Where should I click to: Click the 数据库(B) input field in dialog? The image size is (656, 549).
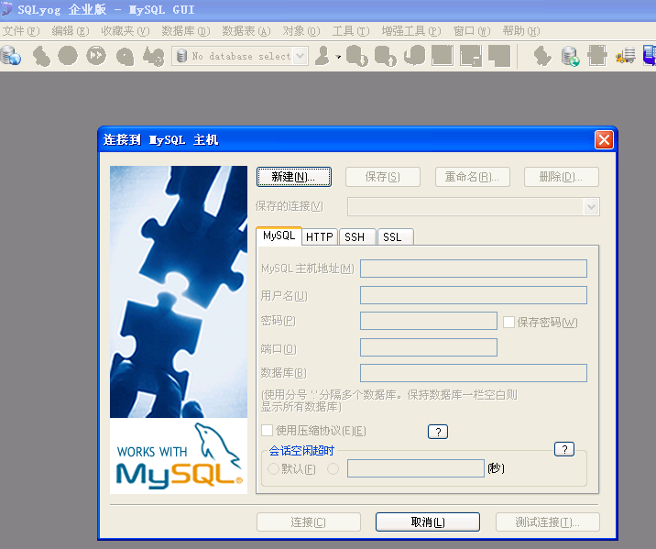pyautogui.click(x=474, y=373)
